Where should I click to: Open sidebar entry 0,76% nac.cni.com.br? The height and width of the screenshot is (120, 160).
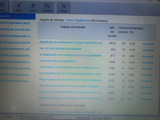coord(16,29)
